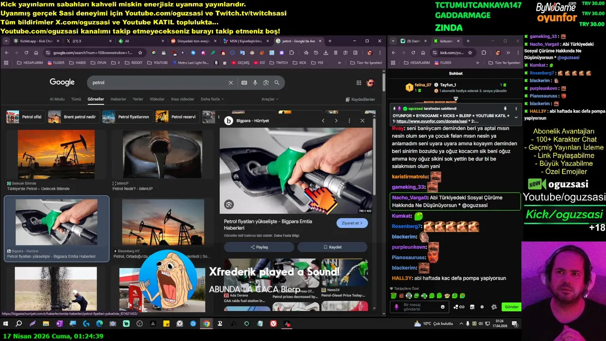Open Windows notification center
Viewport: 606px width, 341px height.
[x=515, y=324]
